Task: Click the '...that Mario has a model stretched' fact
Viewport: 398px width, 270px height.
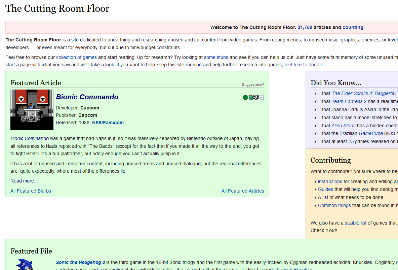Action: point(358,117)
